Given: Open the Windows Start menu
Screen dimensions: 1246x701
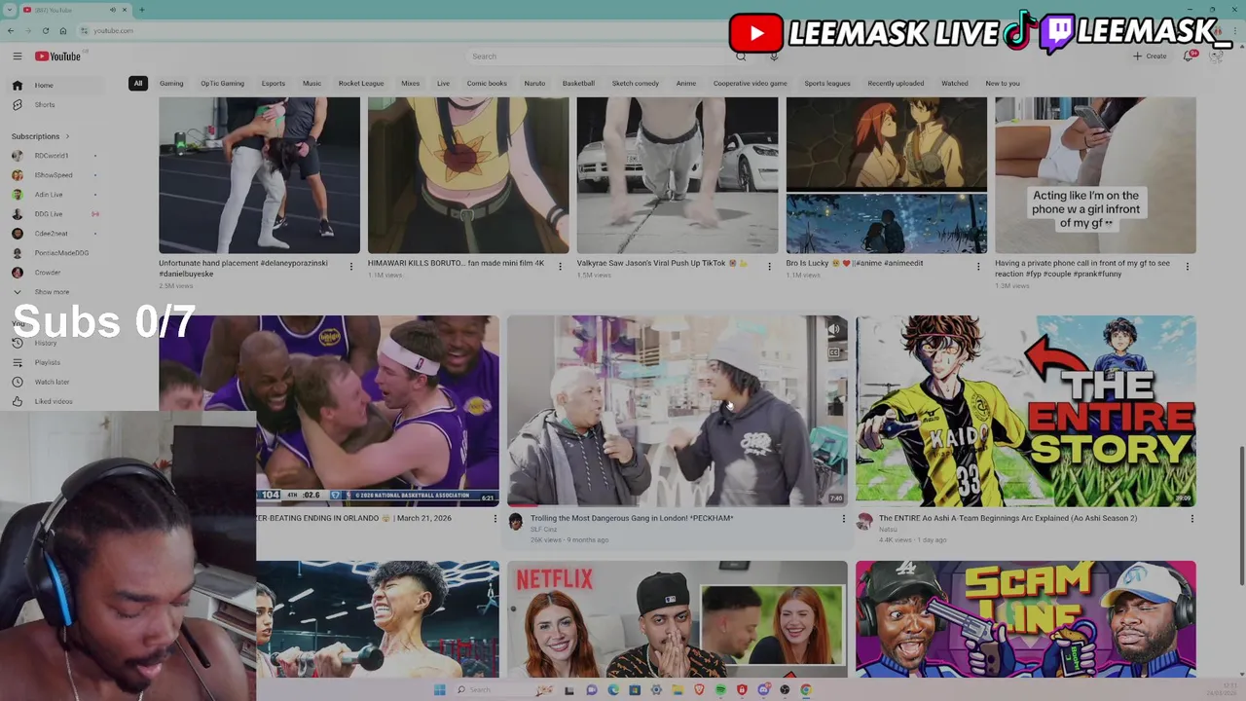Looking at the screenshot, I should (440, 690).
